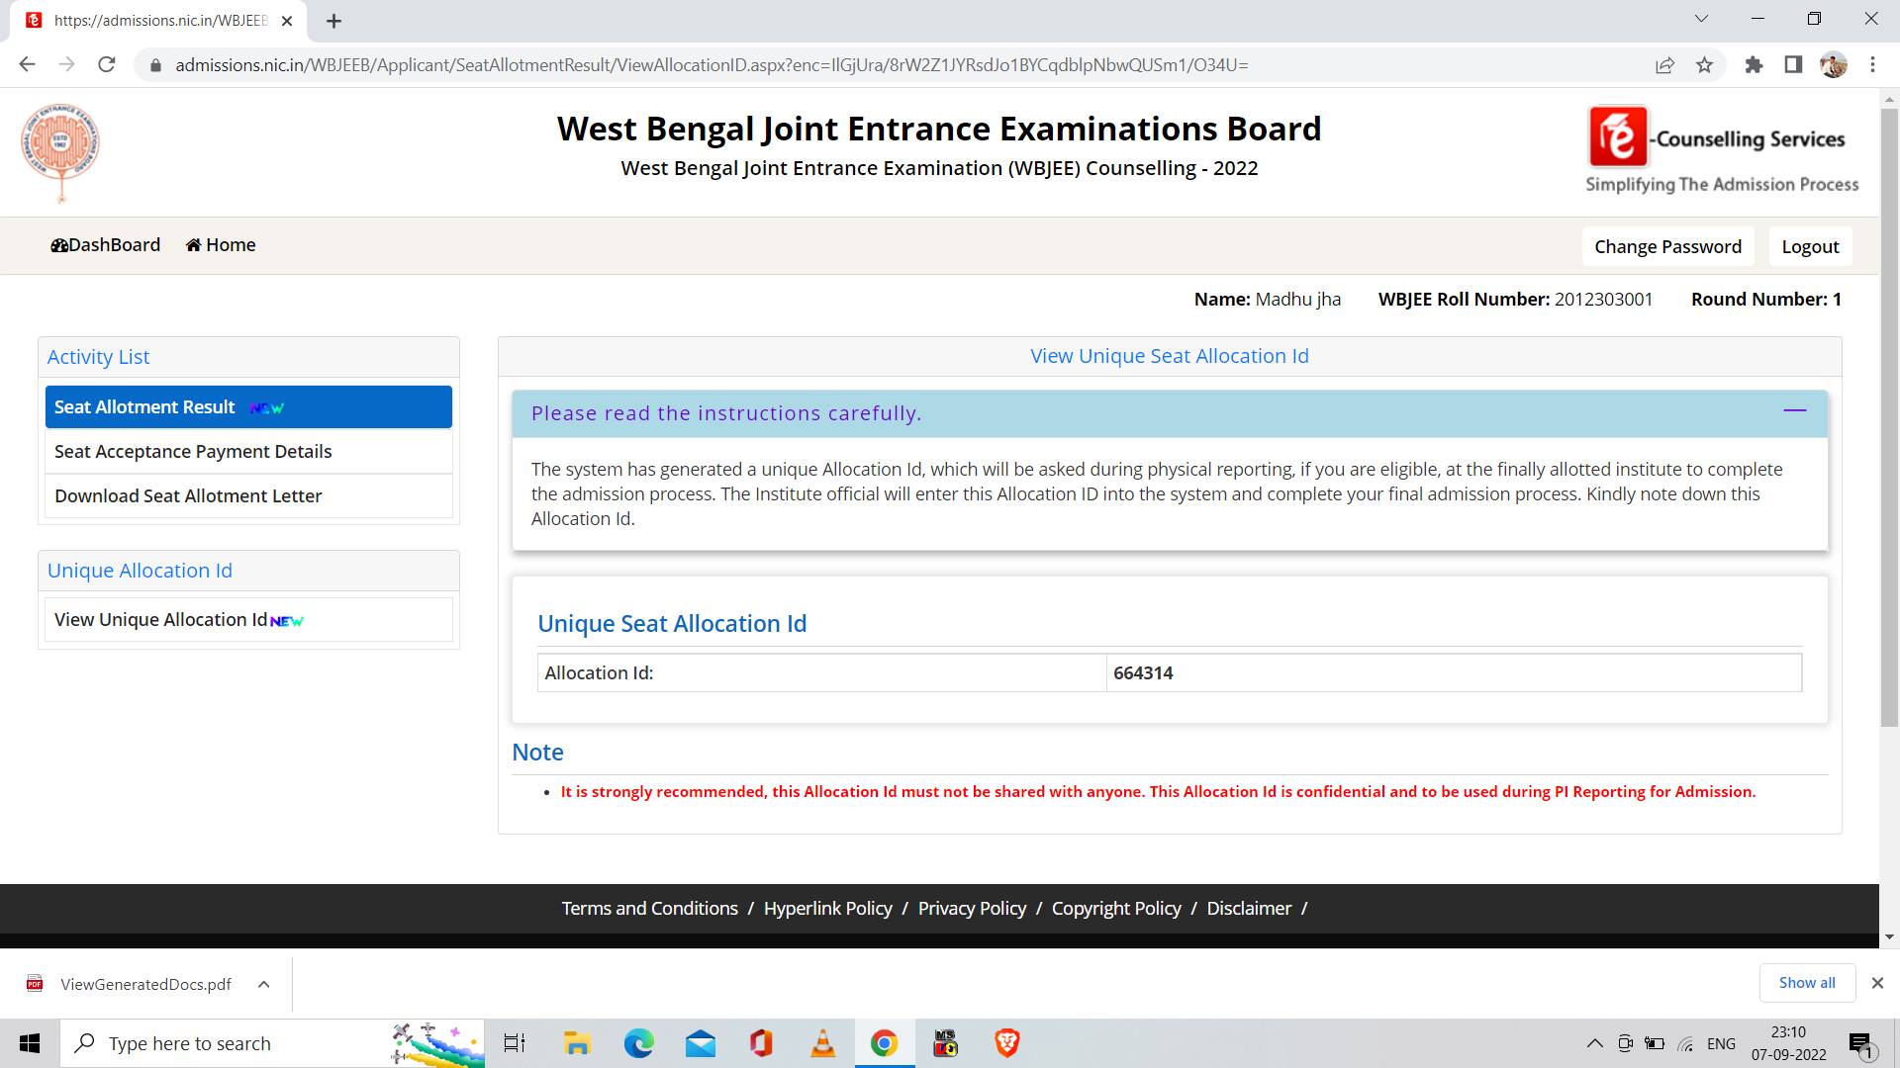Launch Brave browser from the taskbar
The image size is (1900, 1068).
coord(1006,1043)
